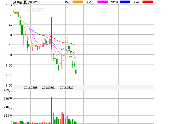
Task: Click the 3.01 price axis label
Action: click(x=9, y=55)
